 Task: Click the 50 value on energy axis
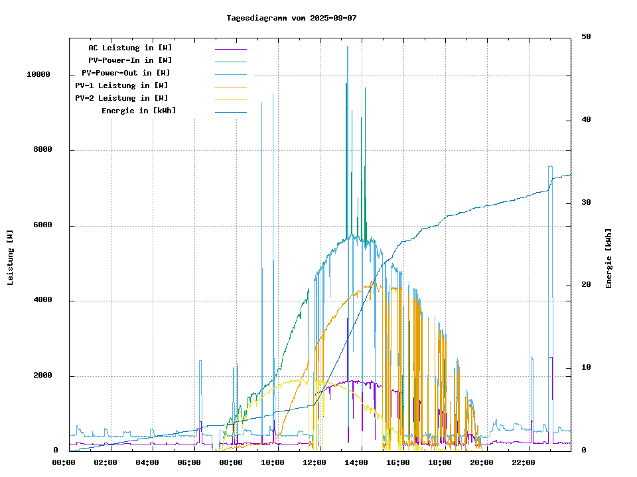click(x=586, y=37)
